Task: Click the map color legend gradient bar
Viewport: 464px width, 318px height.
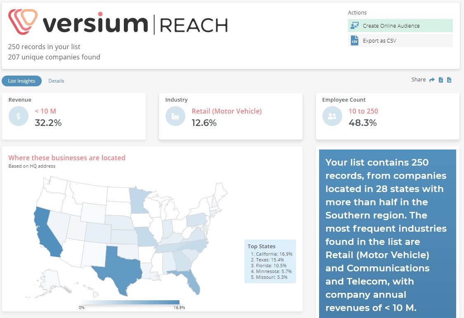Action: pos(130,302)
